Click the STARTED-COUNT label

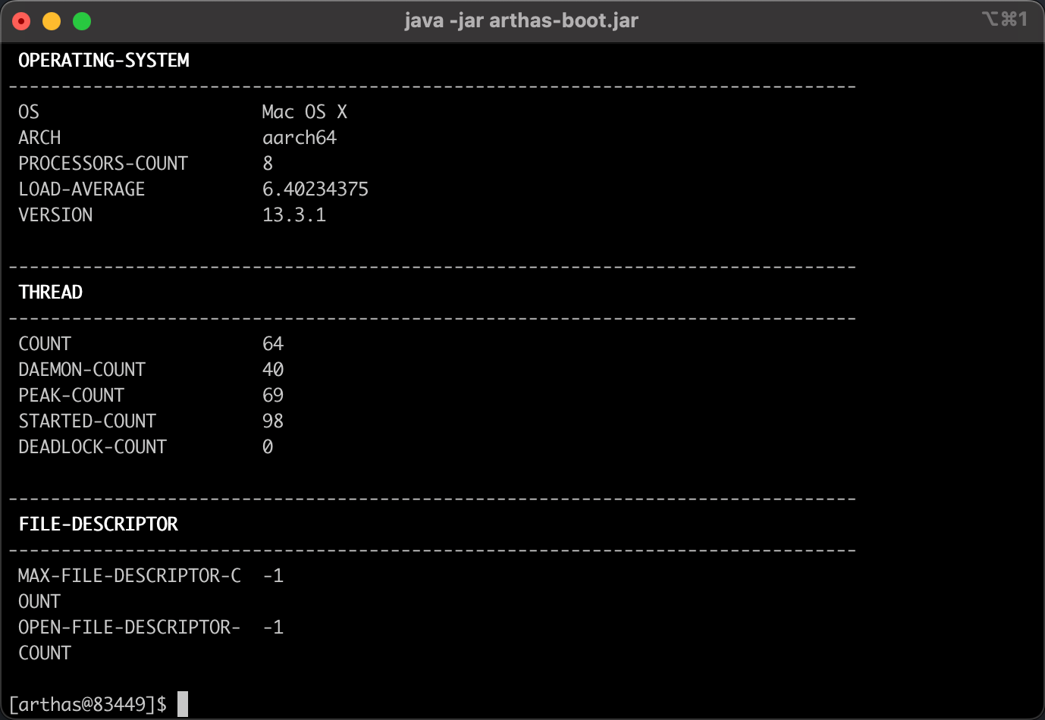87,421
